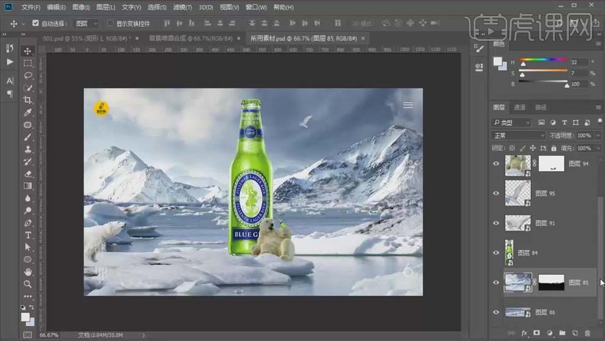
Task: Hide 图层 84 using its eye icon
Action: click(496, 253)
